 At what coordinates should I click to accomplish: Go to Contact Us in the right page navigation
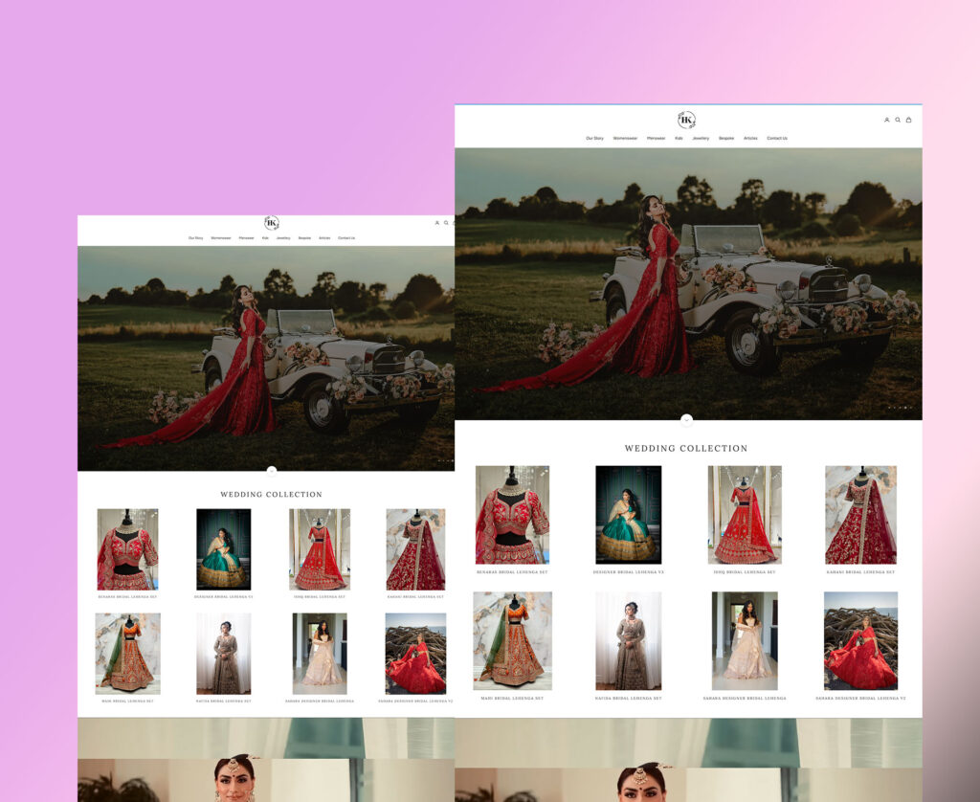[x=776, y=138]
